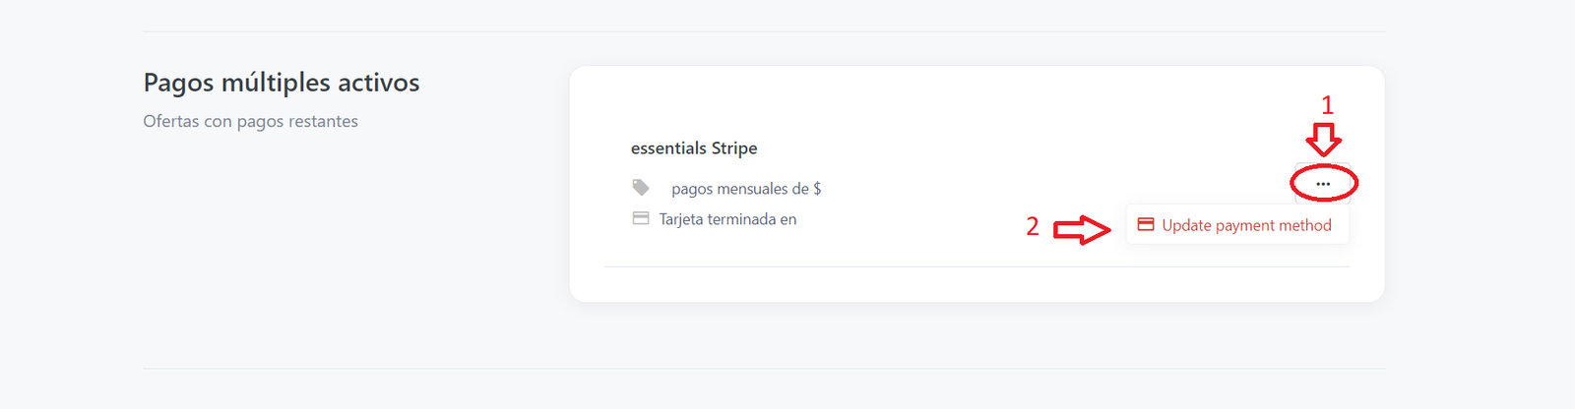Click the red right-pointing arrow annotation
1575x409 pixels.
pos(1082,230)
